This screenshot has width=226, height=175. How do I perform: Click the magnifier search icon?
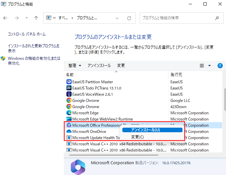point(217,18)
